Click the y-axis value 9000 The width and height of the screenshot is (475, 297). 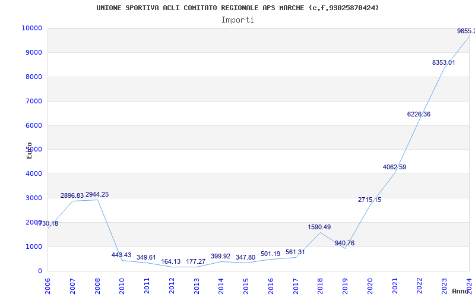[33, 53]
